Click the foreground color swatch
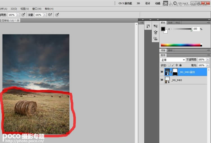The image size is (211, 143). (163, 29)
